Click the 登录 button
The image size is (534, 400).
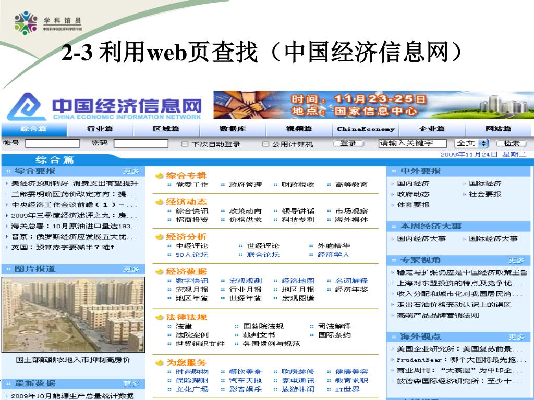pos(348,144)
